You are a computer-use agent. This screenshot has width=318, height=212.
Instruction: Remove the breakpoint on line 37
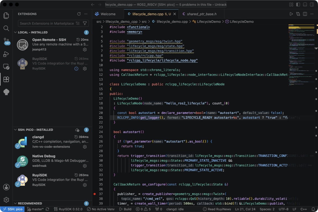pos(94,194)
